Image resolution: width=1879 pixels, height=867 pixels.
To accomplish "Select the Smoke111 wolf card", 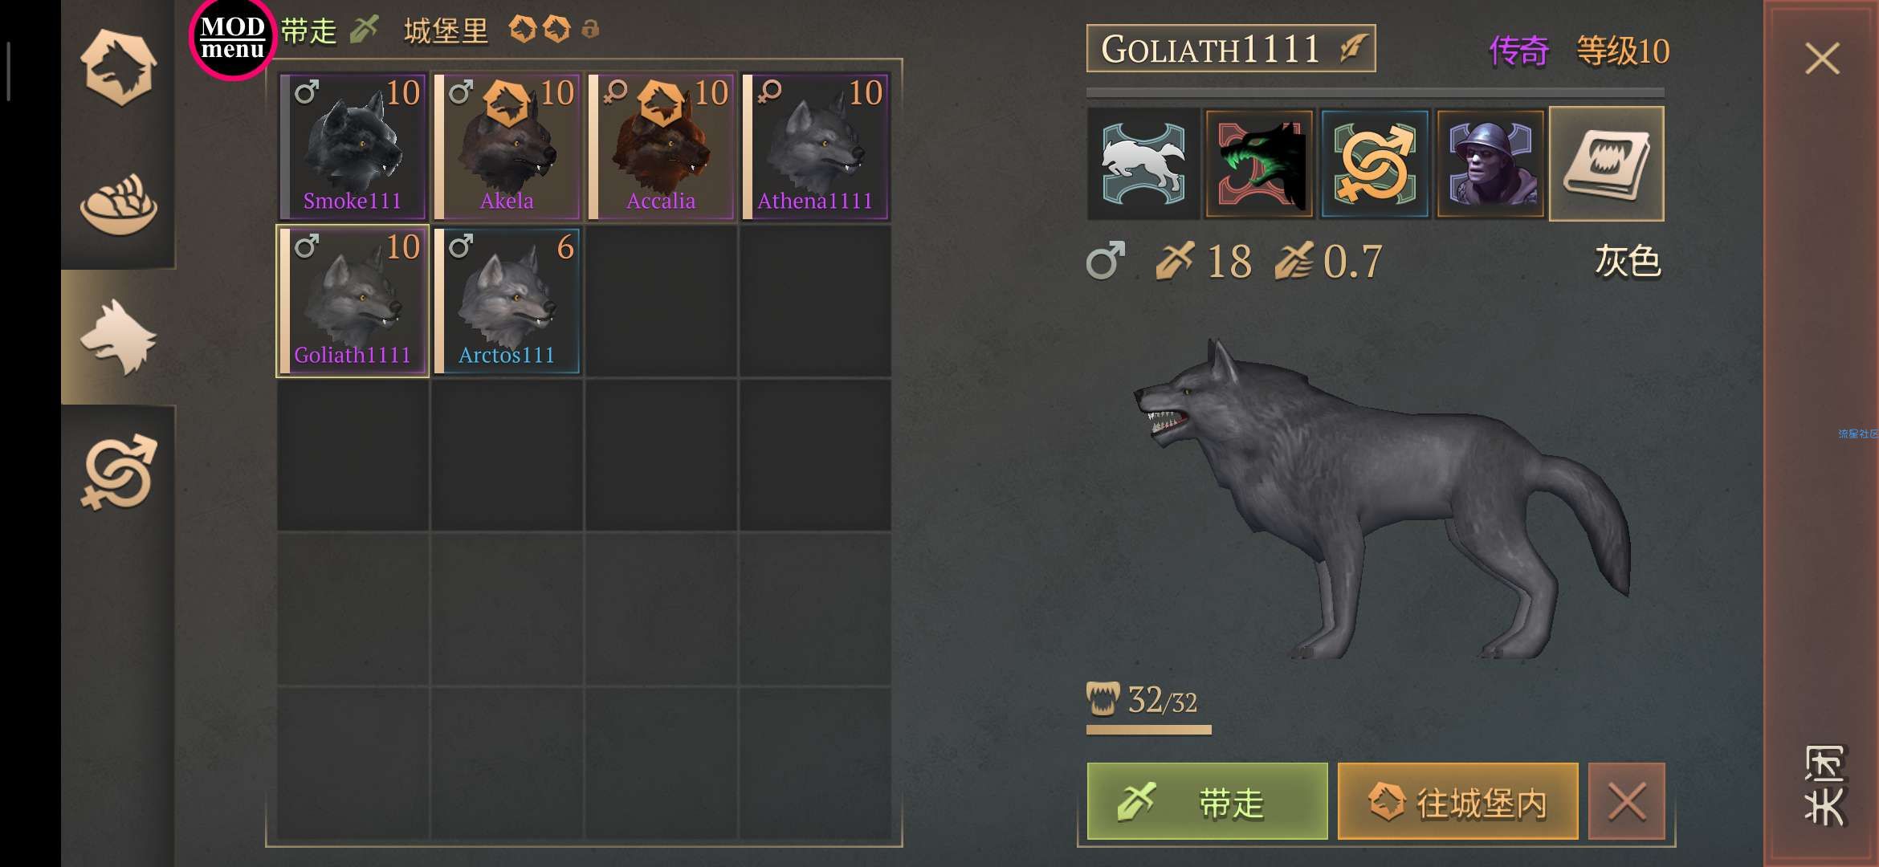I will [x=353, y=146].
